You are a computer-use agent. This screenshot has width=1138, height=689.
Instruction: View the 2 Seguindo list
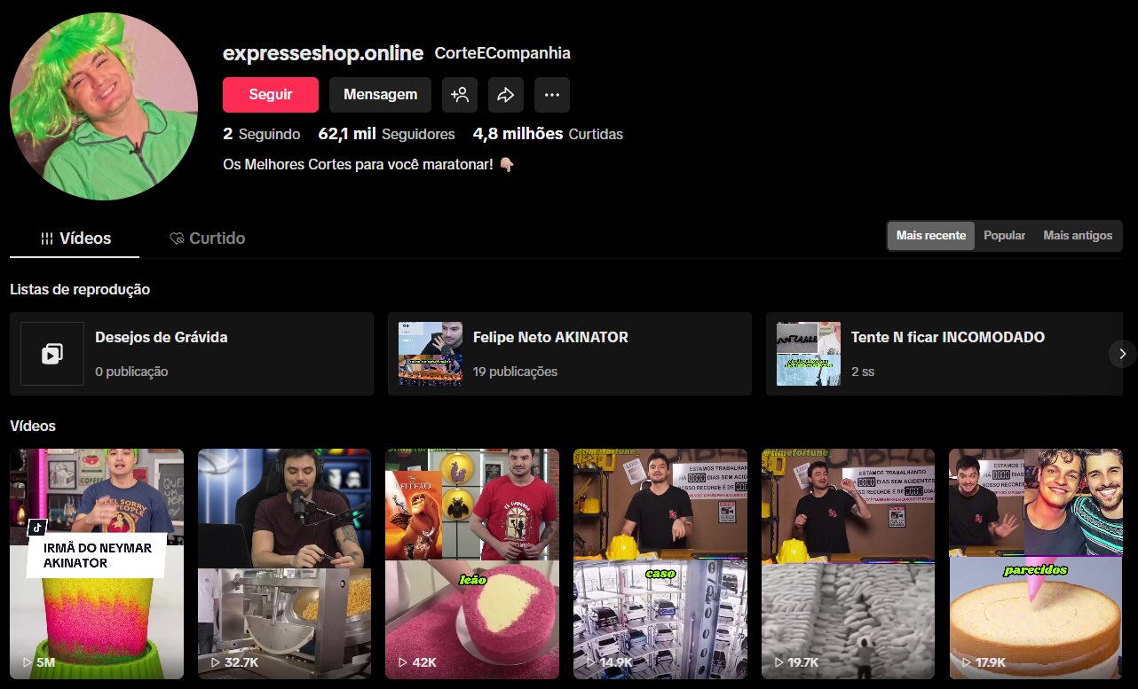tap(262, 134)
